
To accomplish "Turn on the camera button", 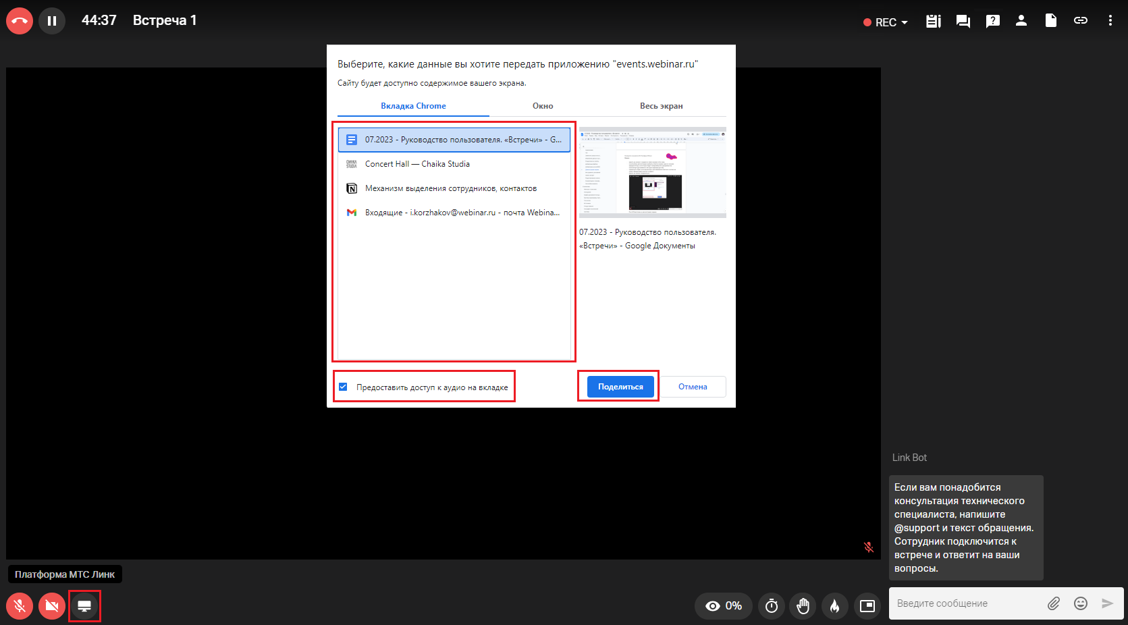I will tap(52, 606).
